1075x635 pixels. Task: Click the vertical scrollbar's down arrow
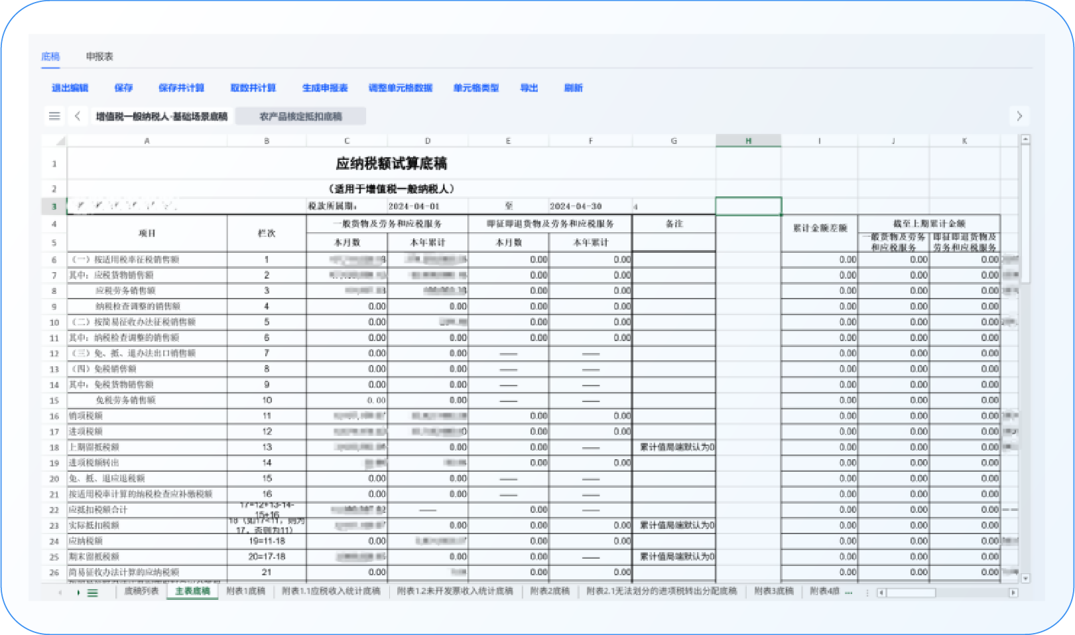[x=1025, y=579]
